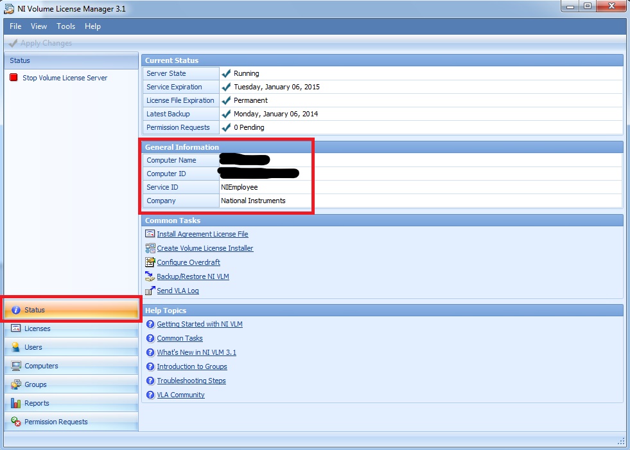The image size is (630, 450).
Task: Click the red Stop Volume License Server icon
Action: pos(13,77)
